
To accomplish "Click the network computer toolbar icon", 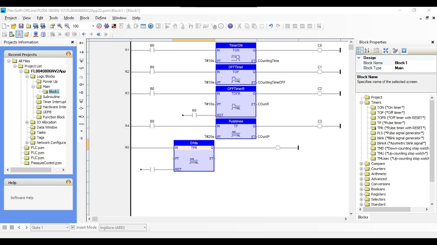I will point(36,34).
